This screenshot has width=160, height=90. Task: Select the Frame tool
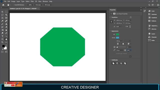tap(6, 18)
